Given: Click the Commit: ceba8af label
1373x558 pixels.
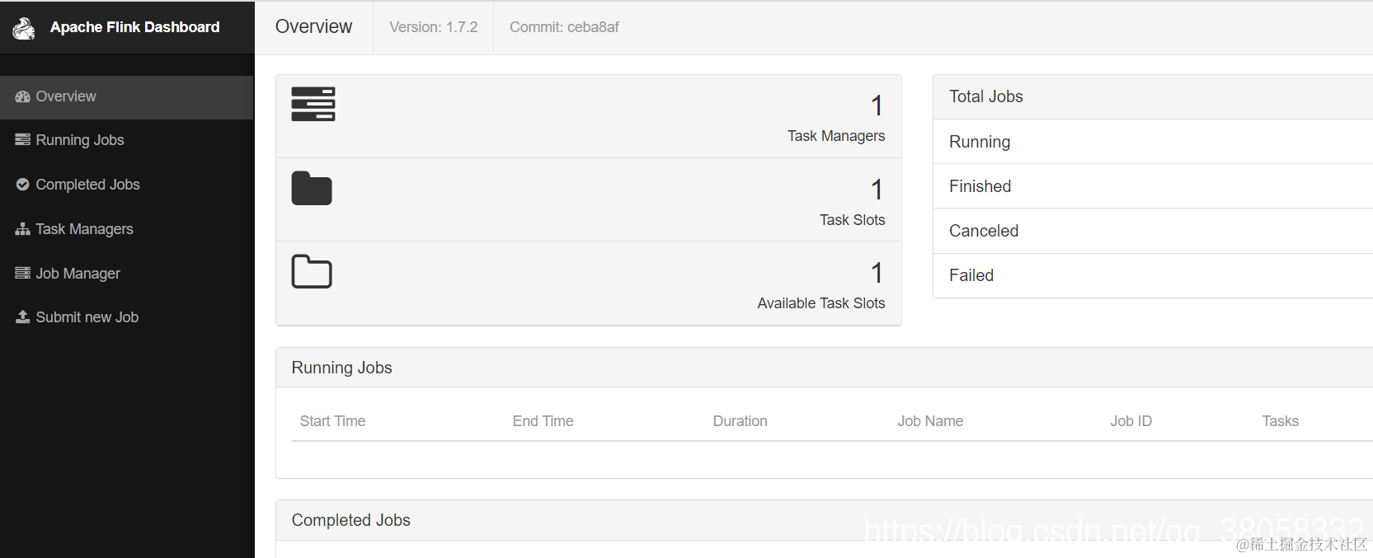Looking at the screenshot, I should pos(564,27).
